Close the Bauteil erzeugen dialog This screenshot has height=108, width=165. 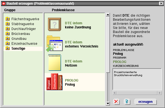point(161,4)
